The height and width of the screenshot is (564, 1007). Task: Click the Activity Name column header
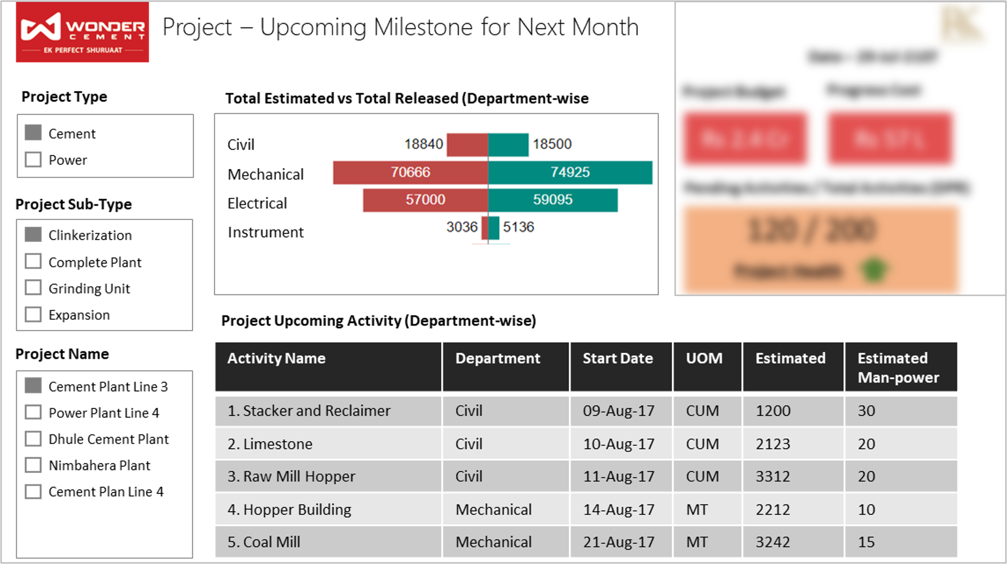click(328, 367)
